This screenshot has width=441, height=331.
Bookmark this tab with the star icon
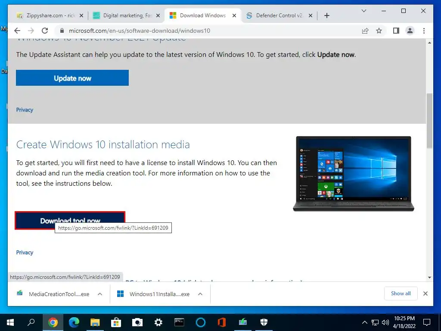[379, 31]
